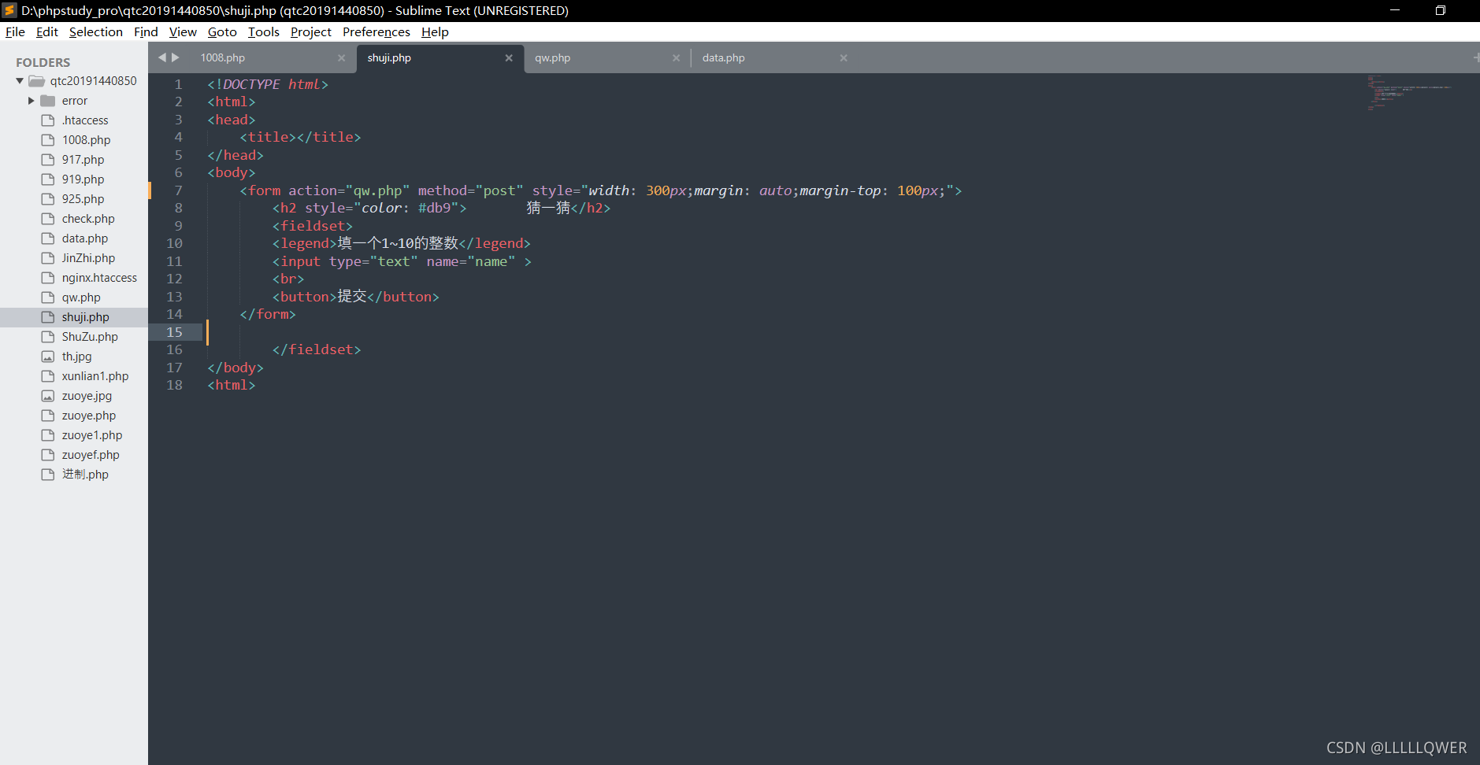
Task: Click line number 7 in gutter
Action: coord(179,190)
